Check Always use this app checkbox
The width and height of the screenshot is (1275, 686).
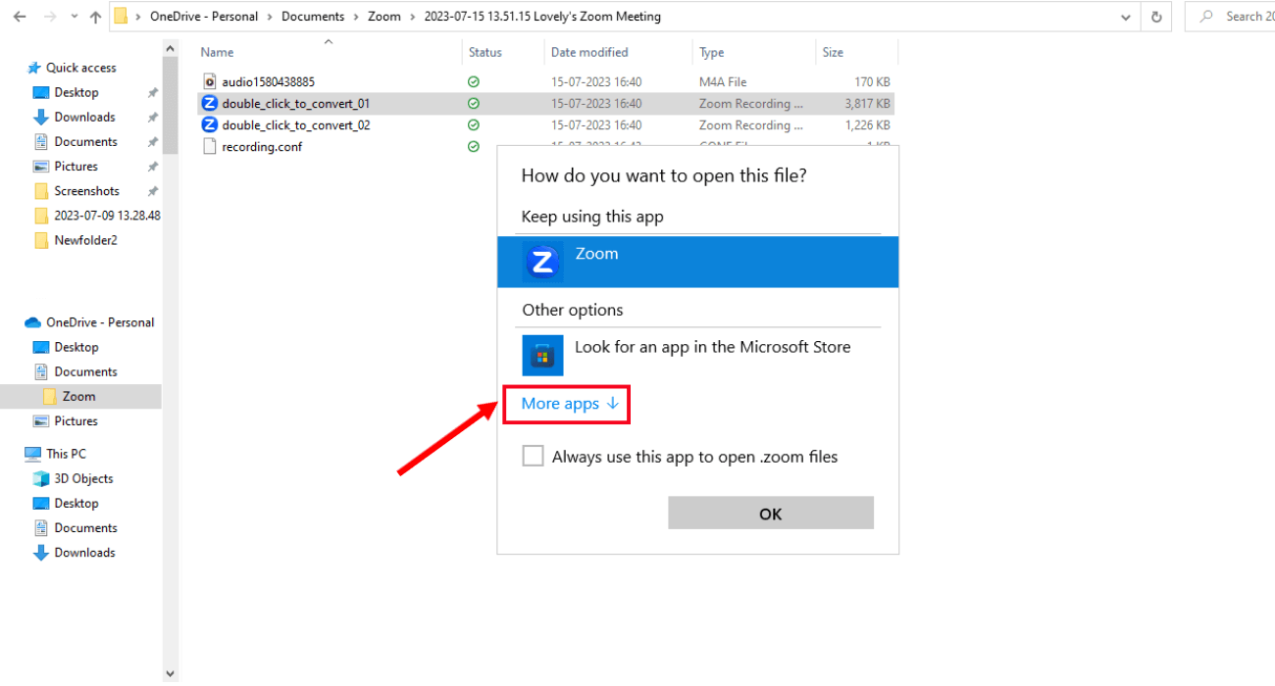click(x=533, y=456)
